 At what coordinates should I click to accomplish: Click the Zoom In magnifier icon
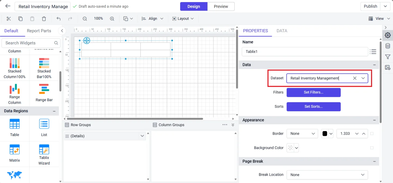click(112, 19)
